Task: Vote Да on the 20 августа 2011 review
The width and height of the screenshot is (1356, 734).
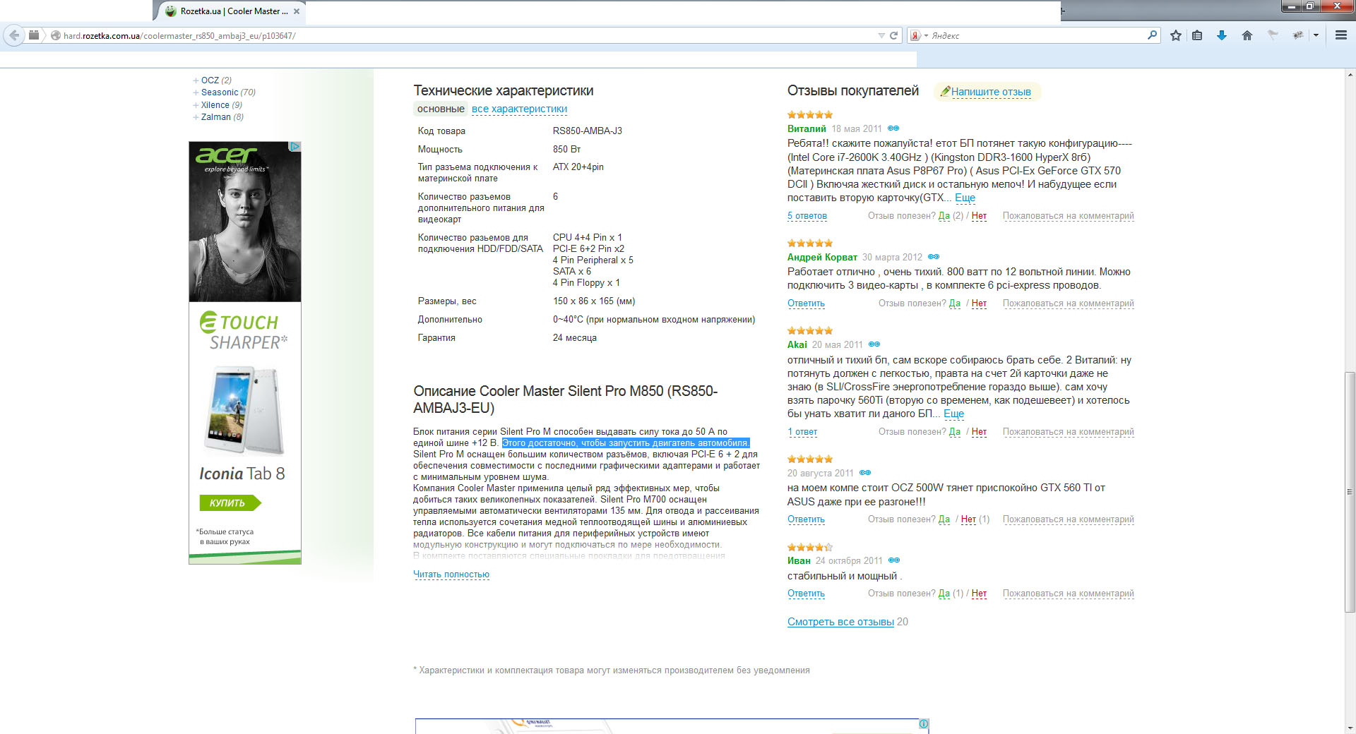Action: 944,519
